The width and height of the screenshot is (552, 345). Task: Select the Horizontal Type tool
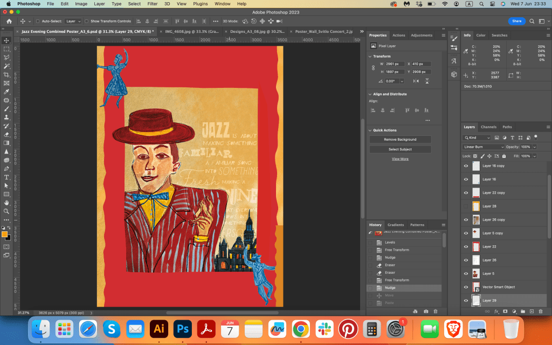tap(6, 177)
